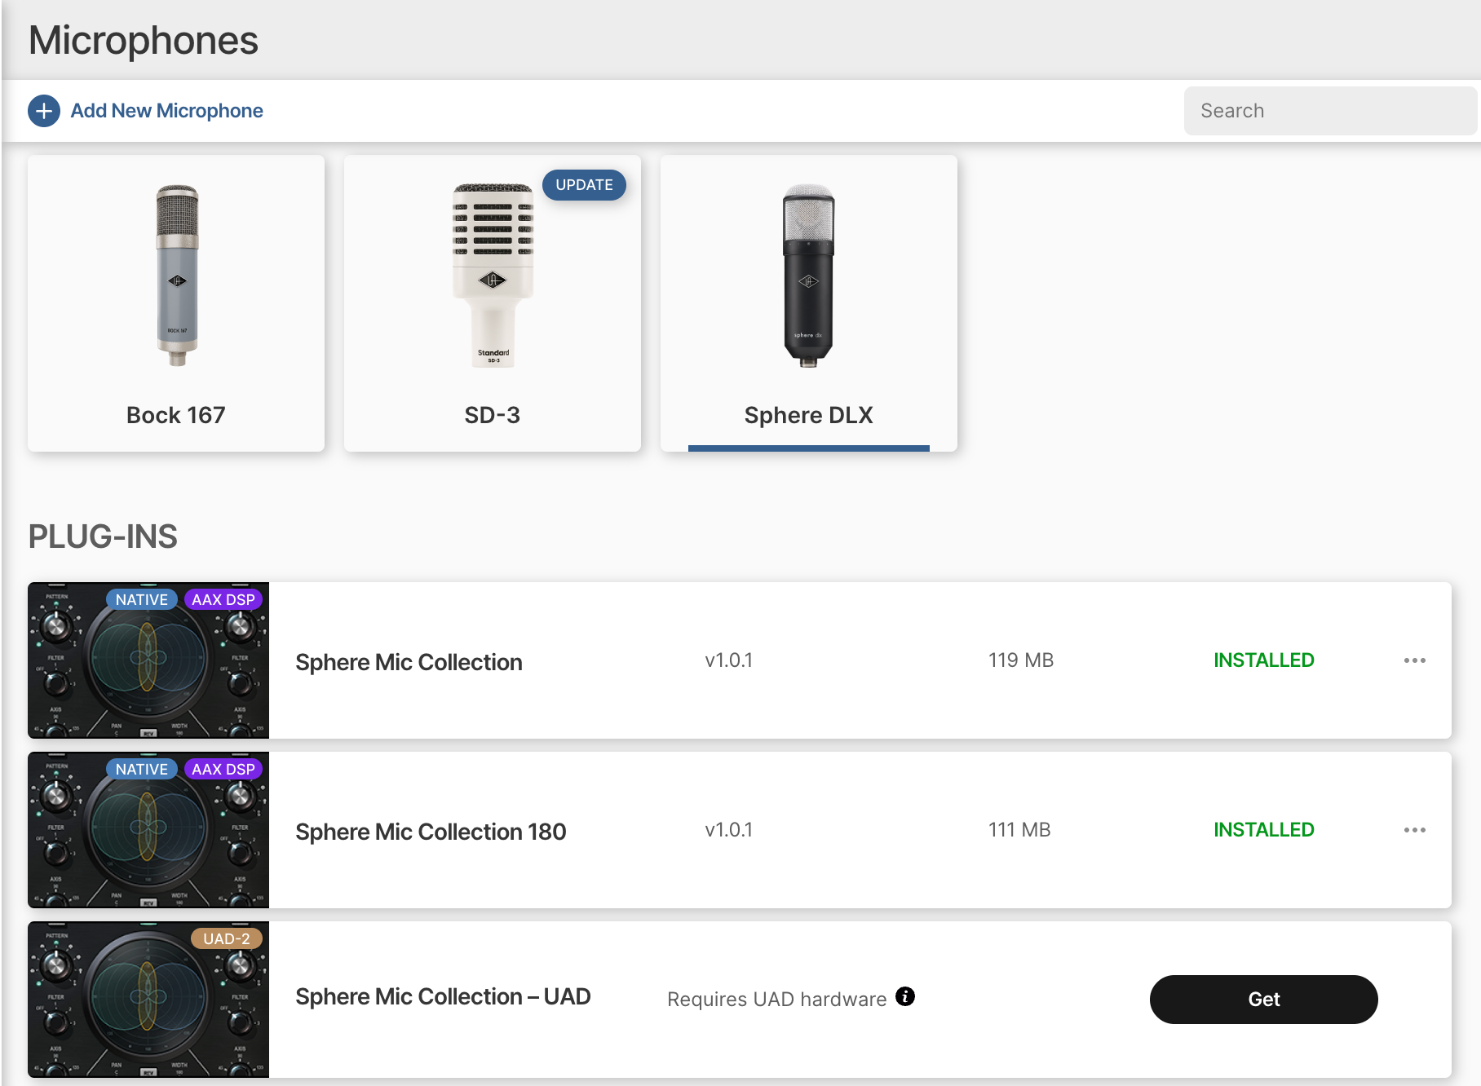Screen dimensions: 1481x1086
Task: Click the plus icon to add microphone
Action: (x=44, y=111)
